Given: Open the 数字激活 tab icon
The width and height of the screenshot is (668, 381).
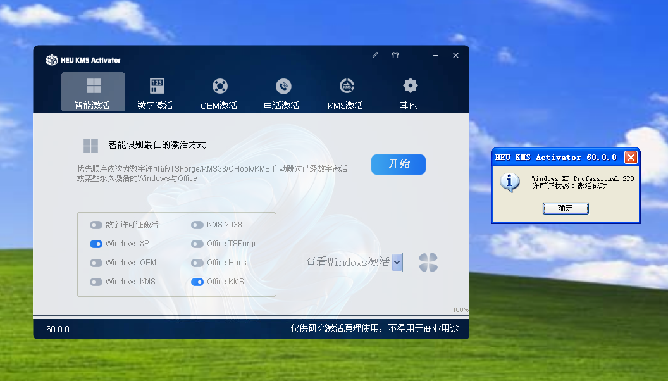Looking at the screenshot, I should point(156,85).
